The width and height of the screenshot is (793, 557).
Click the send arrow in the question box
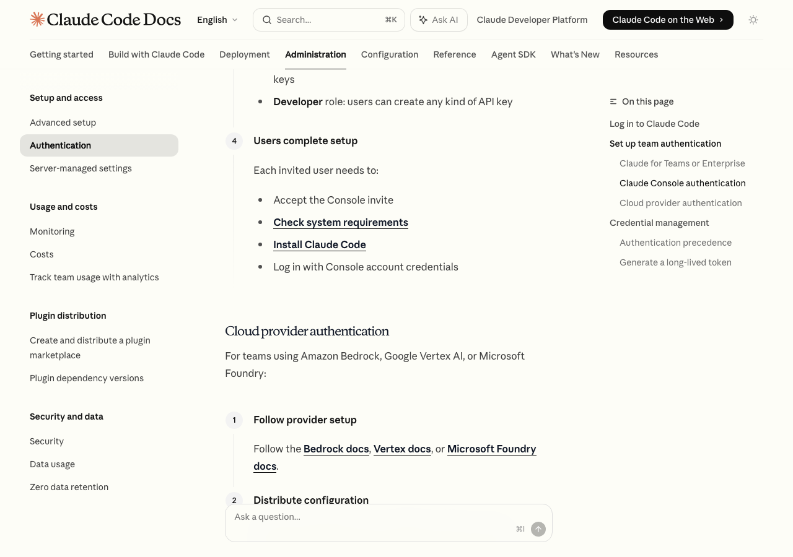pyautogui.click(x=538, y=529)
